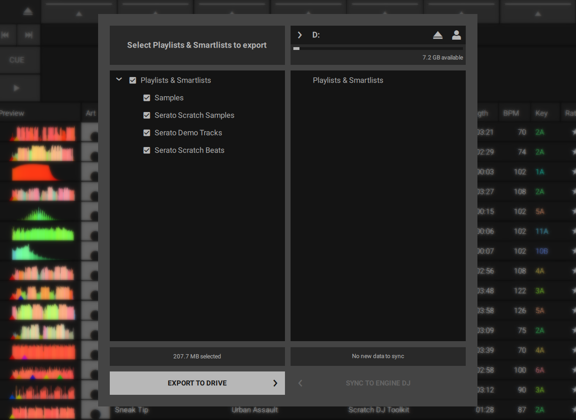
Task: Click the Export to Drive button
Action: coord(197,383)
